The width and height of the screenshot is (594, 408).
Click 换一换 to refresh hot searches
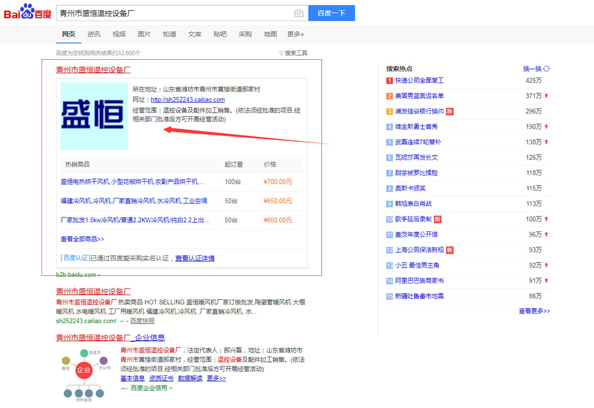pyautogui.click(x=533, y=69)
